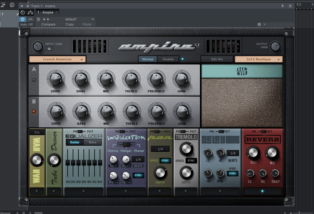Viewport: 314px width, 214px height.
Task: Click the Output Gain knob
Action: click(275, 46)
